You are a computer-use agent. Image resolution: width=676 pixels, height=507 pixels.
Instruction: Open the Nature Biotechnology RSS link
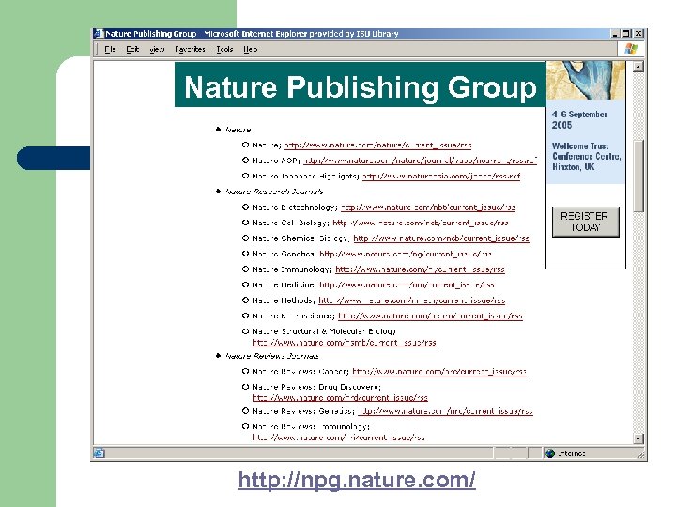[x=428, y=207]
